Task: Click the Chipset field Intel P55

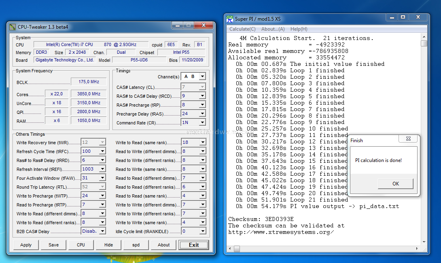Action: pyautogui.click(x=181, y=52)
